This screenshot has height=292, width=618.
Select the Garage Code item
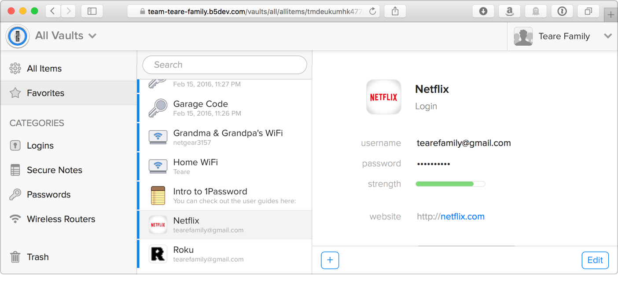(x=225, y=108)
